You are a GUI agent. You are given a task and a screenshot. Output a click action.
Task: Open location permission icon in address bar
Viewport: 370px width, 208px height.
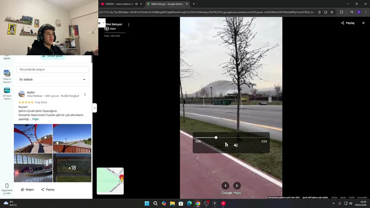[x=319, y=12]
